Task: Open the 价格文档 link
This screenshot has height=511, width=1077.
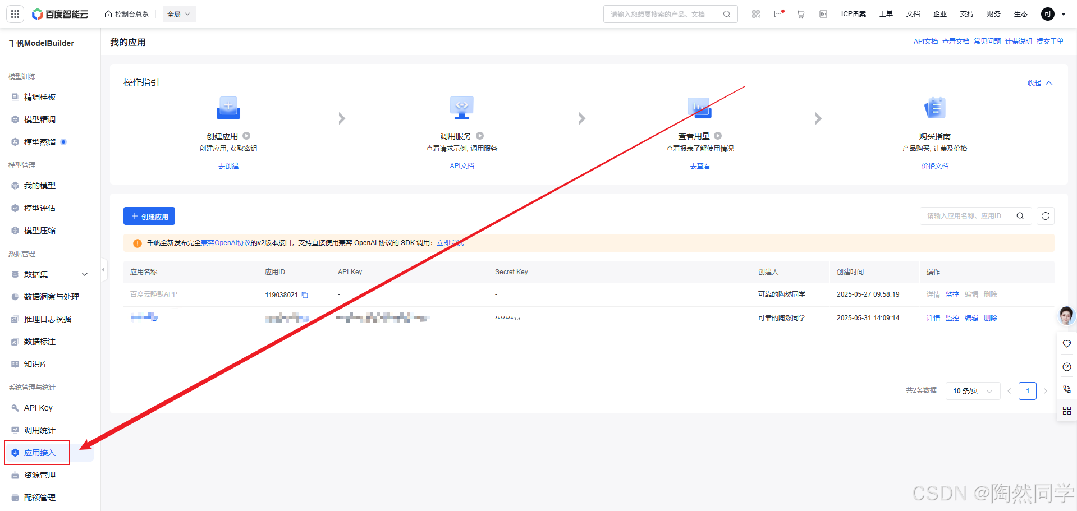Action: click(935, 166)
